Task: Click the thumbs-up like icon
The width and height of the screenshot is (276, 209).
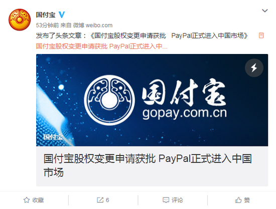Action: (x=238, y=200)
